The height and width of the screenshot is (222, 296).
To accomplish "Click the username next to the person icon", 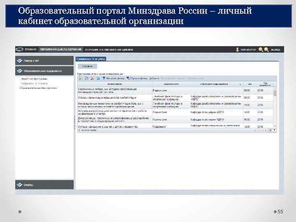I will (248, 50).
